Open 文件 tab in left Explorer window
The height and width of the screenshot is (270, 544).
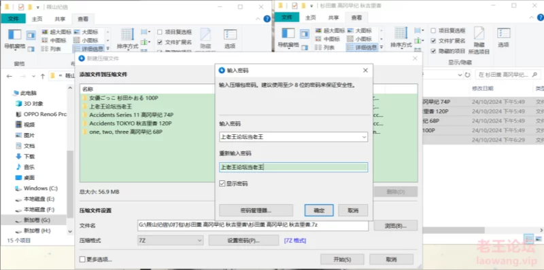(13, 19)
